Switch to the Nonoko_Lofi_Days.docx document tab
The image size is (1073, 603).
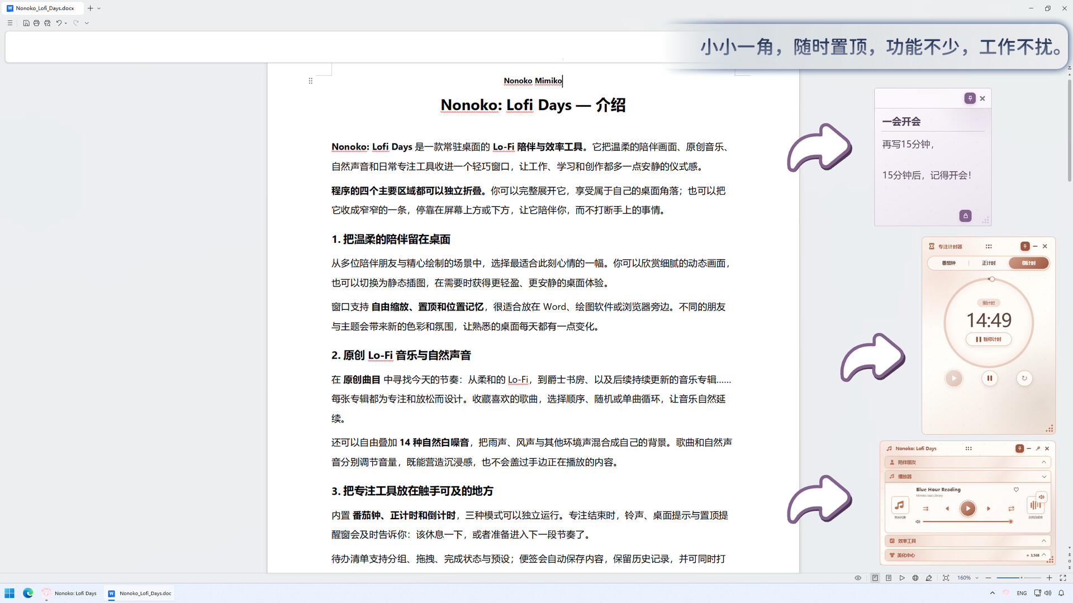click(41, 8)
